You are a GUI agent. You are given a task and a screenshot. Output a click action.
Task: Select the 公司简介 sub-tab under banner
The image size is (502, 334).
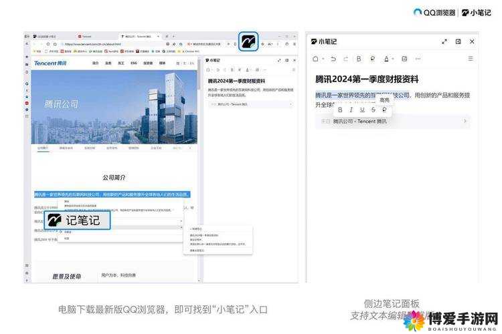[x=43, y=148]
